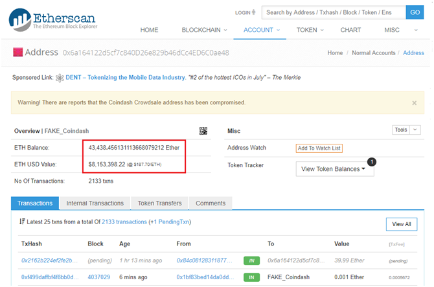The image size is (434, 287).
Task: Click the sort icon beside Latest 25 txns
Action: [x=22, y=222]
